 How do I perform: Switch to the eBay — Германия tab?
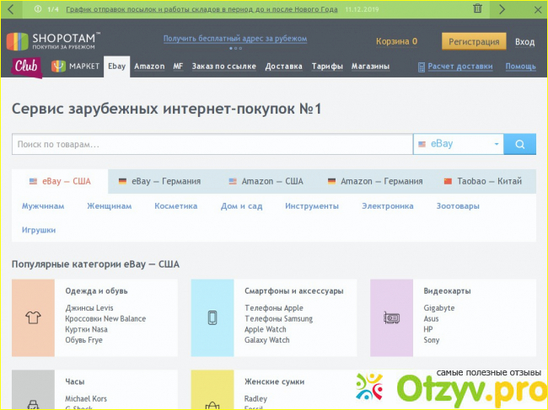coord(159,181)
